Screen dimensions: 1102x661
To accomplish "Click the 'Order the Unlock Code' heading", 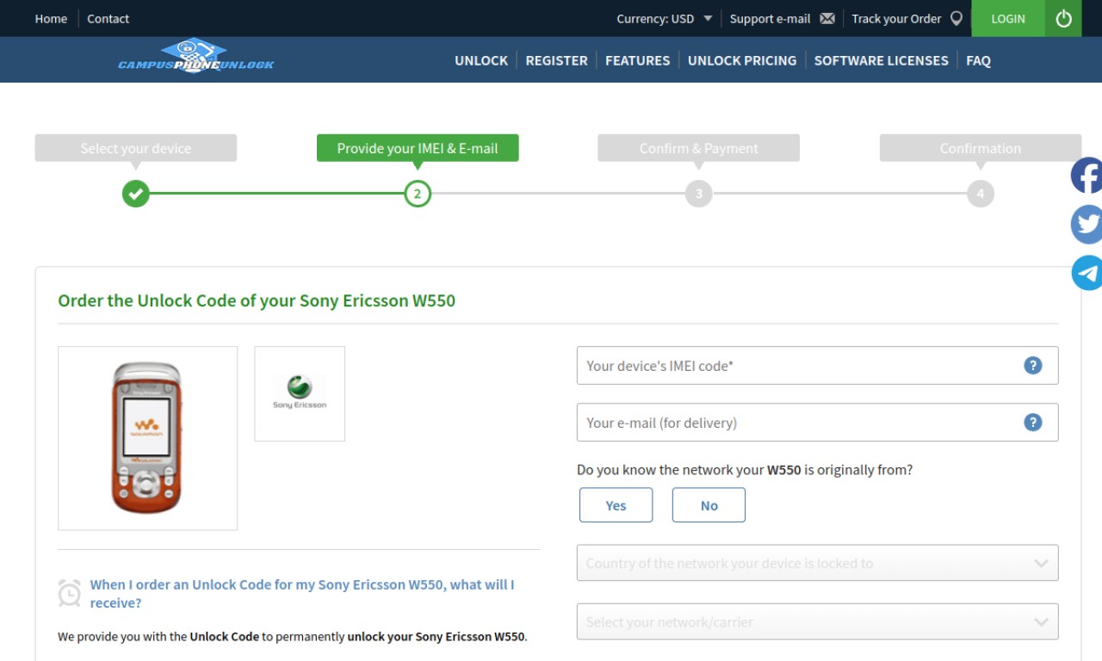I will [x=257, y=300].
